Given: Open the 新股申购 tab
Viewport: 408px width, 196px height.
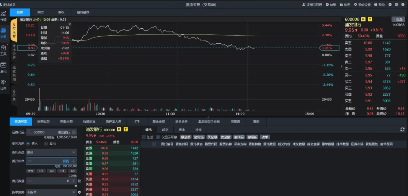Looking at the screenshot, I should pos(66,121).
